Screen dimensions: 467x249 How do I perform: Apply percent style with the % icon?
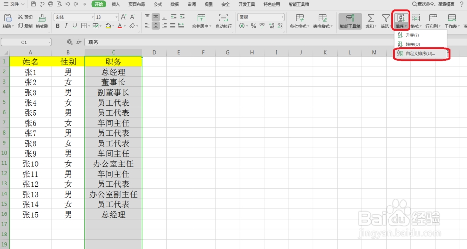point(254,26)
